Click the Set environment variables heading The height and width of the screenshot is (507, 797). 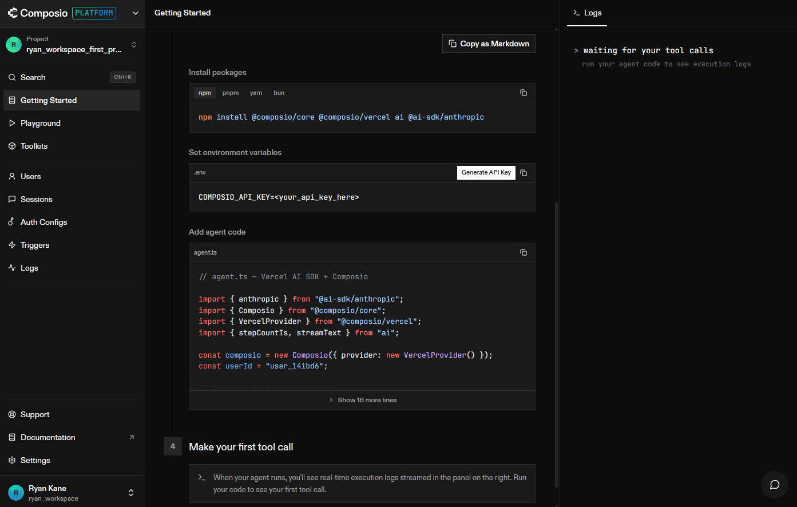click(x=235, y=152)
